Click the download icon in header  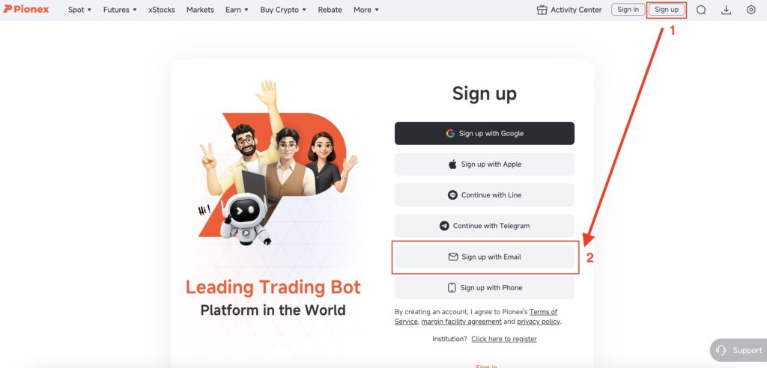[727, 10]
